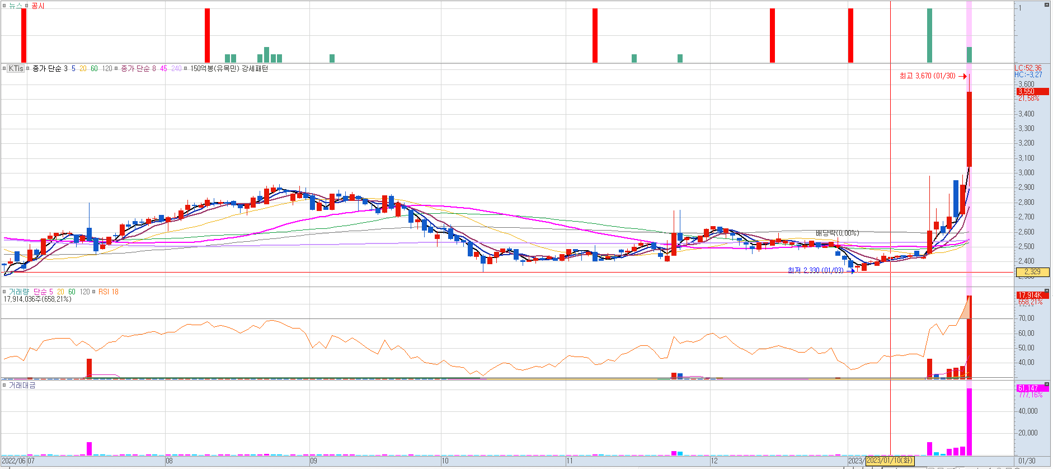Click the 2023/01/10(화) crosshair date label
This screenshot has height=469, width=1053.
890,461
